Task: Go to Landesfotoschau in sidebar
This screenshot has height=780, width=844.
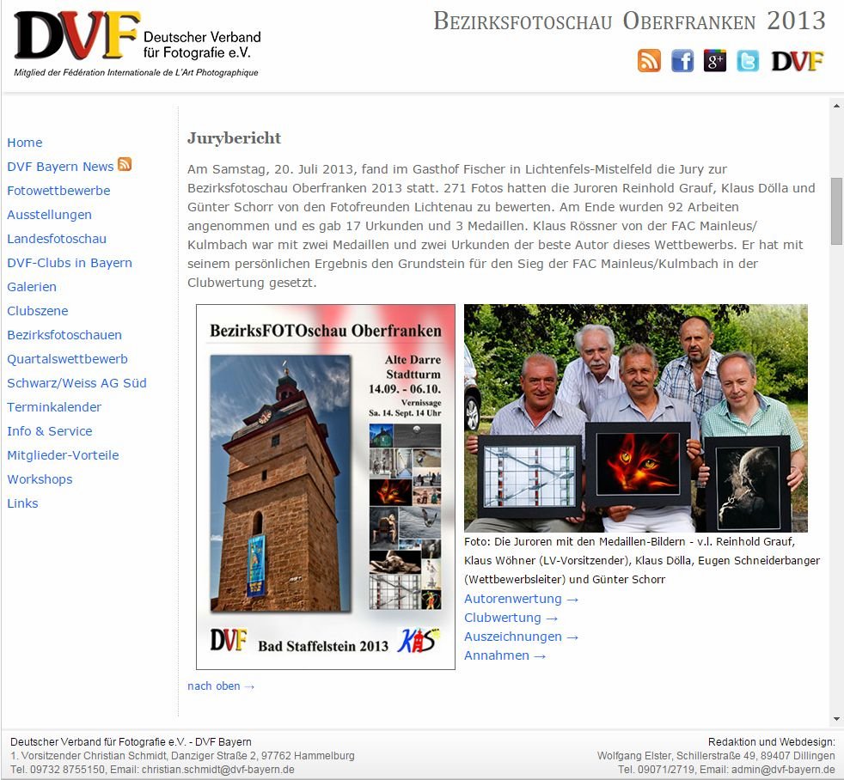Action: [x=57, y=239]
